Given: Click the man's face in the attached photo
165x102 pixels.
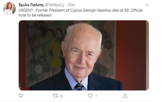Looking at the screenshot, I should pyautogui.click(x=82, y=55).
